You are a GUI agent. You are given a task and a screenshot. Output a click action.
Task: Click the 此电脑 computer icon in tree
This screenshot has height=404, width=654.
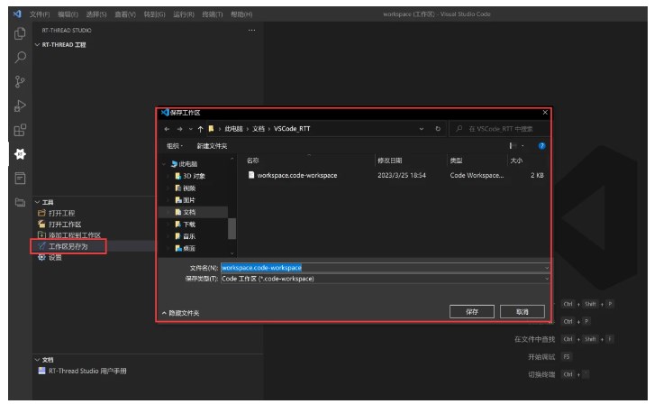174,164
